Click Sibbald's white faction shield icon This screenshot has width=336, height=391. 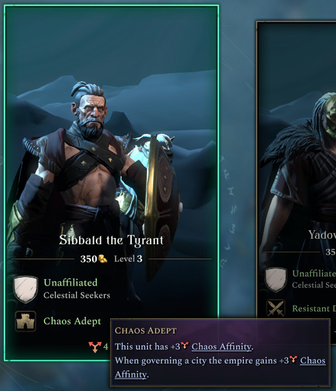point(25,289)
